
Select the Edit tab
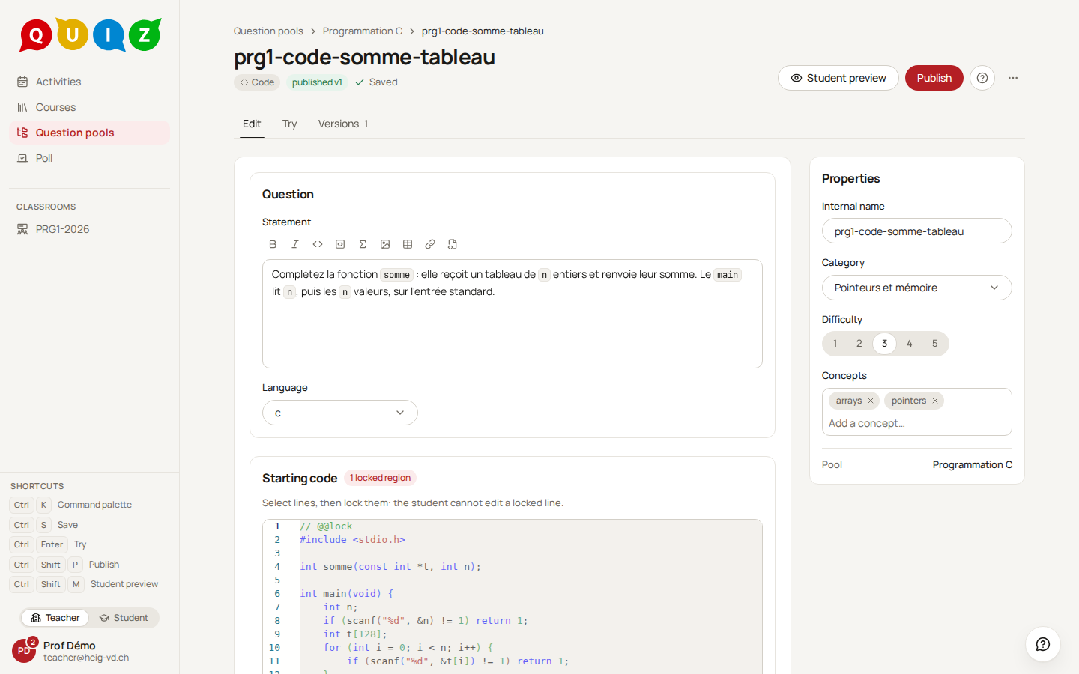252,124
